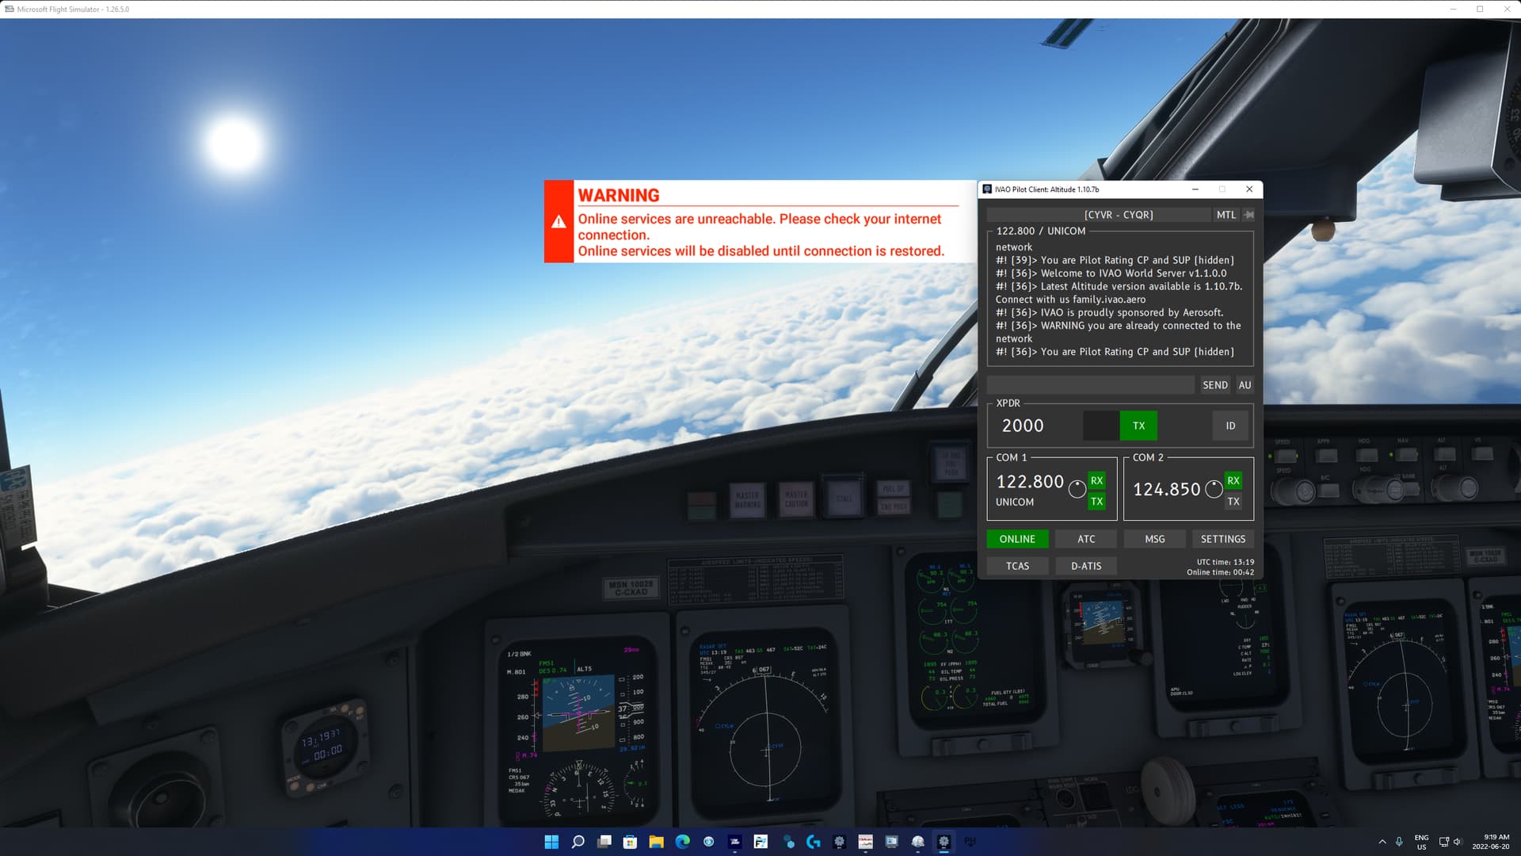
Task: Click the COM 2 frequency 124.850
Action: (x=1166, y=489)
